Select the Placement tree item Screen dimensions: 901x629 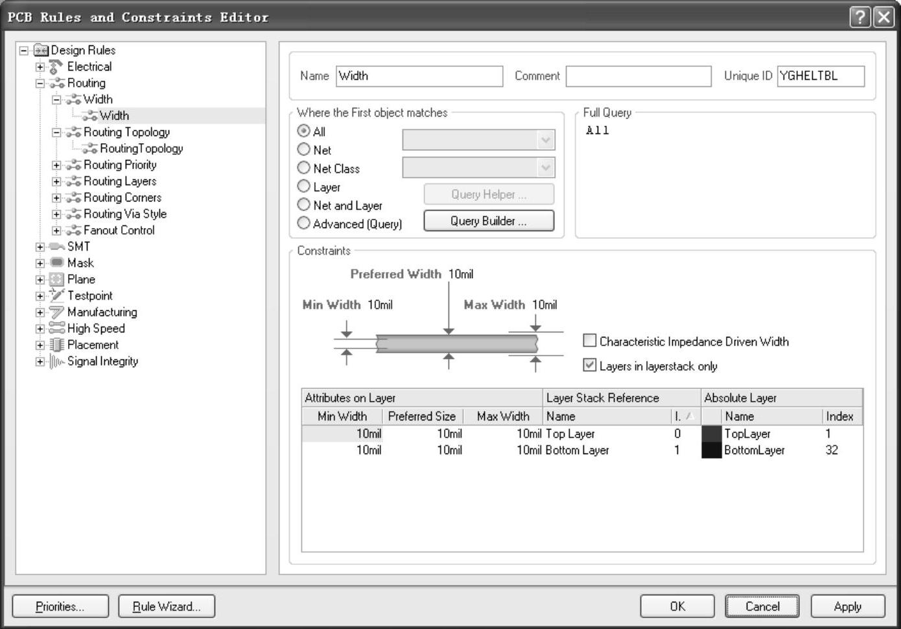93,345
